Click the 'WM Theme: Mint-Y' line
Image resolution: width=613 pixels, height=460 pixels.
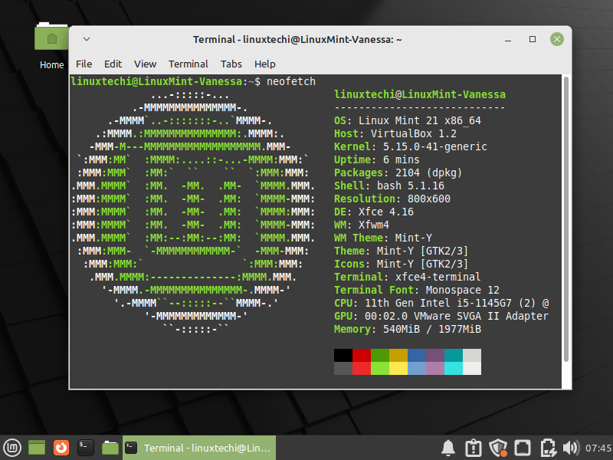[x=383, y=238]
